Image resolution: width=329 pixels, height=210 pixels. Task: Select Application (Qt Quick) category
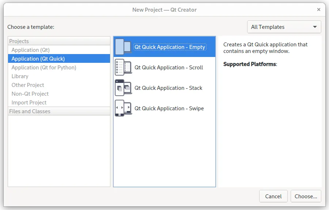(59, 59)
